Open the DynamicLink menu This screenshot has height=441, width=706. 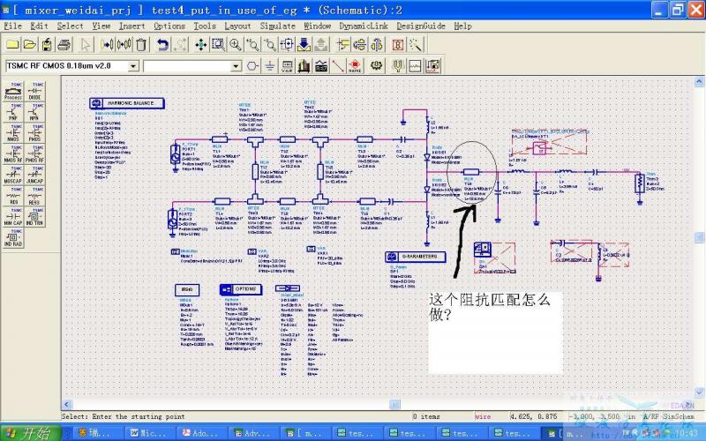[x=364, y=26]
